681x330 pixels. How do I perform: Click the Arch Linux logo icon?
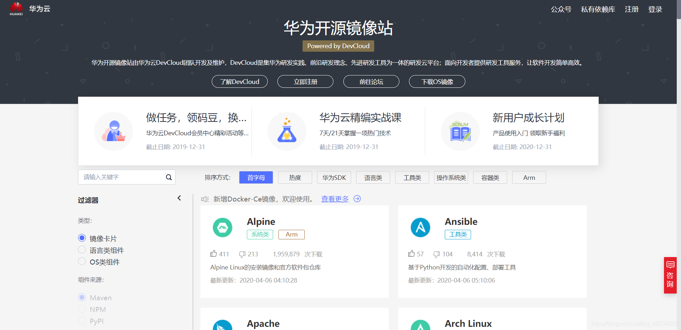coord(420,325)
